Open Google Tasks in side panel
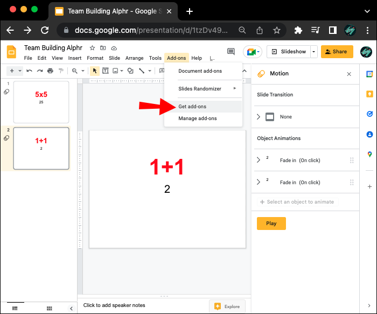 coord(369,114)
